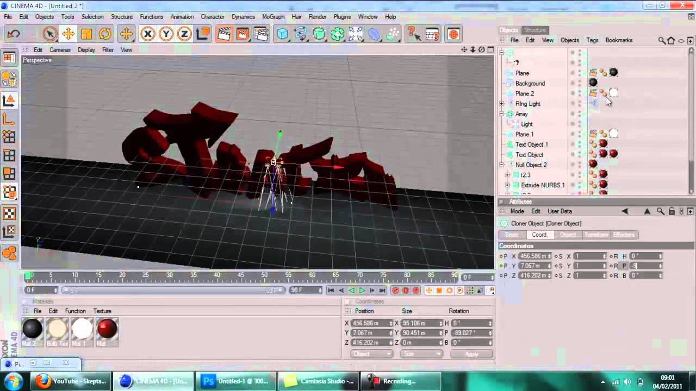Click the Record Active Objects button
696x391 pixels.
(x=395, y=291)
